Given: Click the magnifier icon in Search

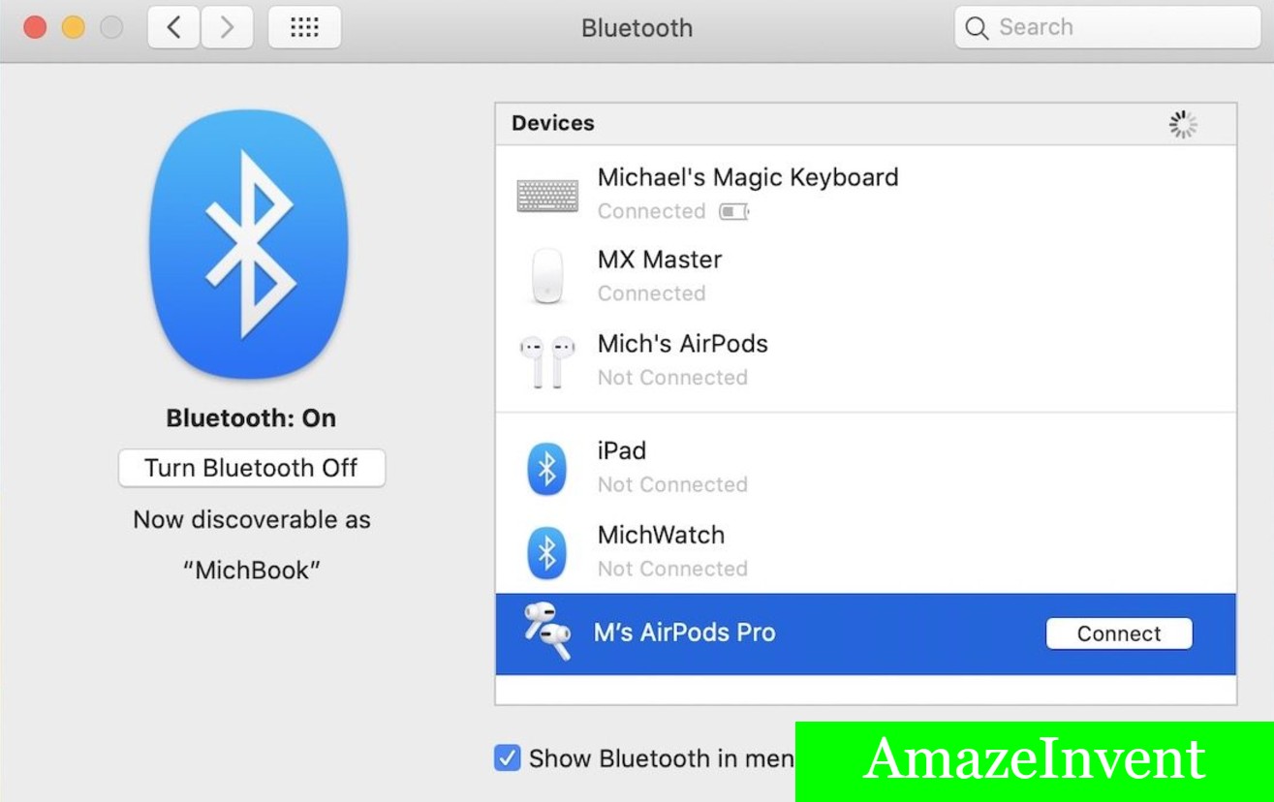Looking at the screenshot, I should [x=977, y=28].
